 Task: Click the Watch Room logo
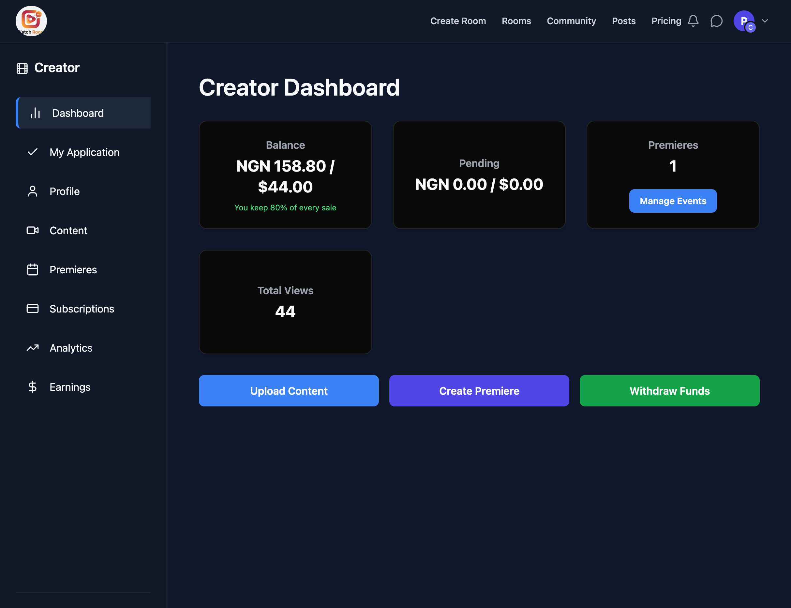(x=31, y=21)
